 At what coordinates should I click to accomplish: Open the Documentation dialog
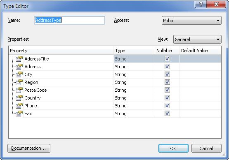click(29, 148)
